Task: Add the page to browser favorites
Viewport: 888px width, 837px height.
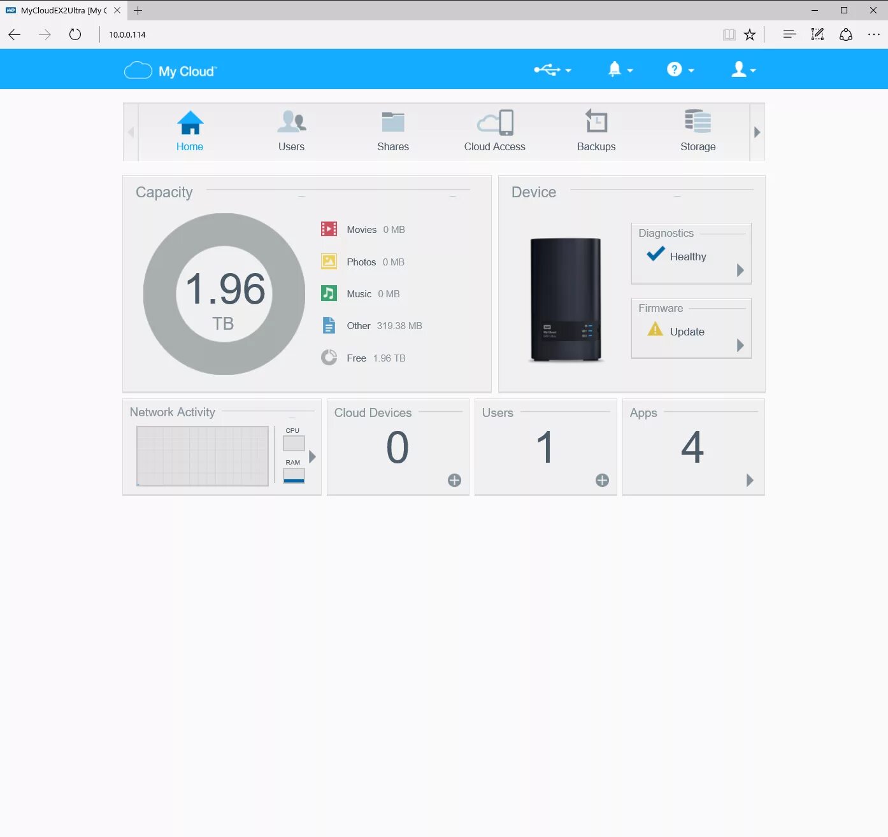Action: coord(750,34)
